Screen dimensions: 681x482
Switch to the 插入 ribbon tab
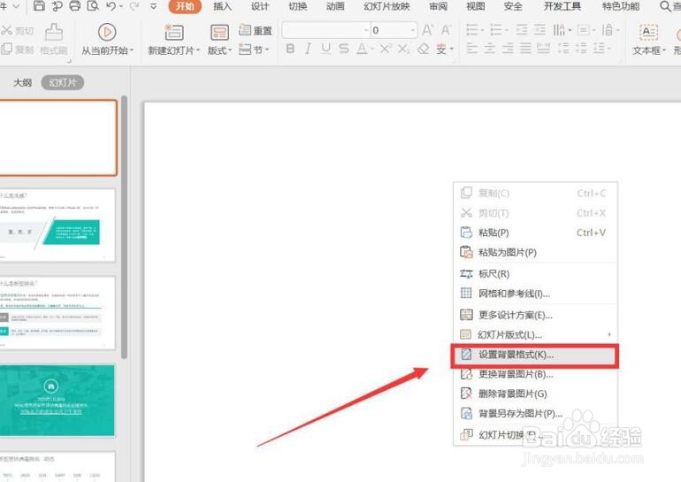point(222,6)
